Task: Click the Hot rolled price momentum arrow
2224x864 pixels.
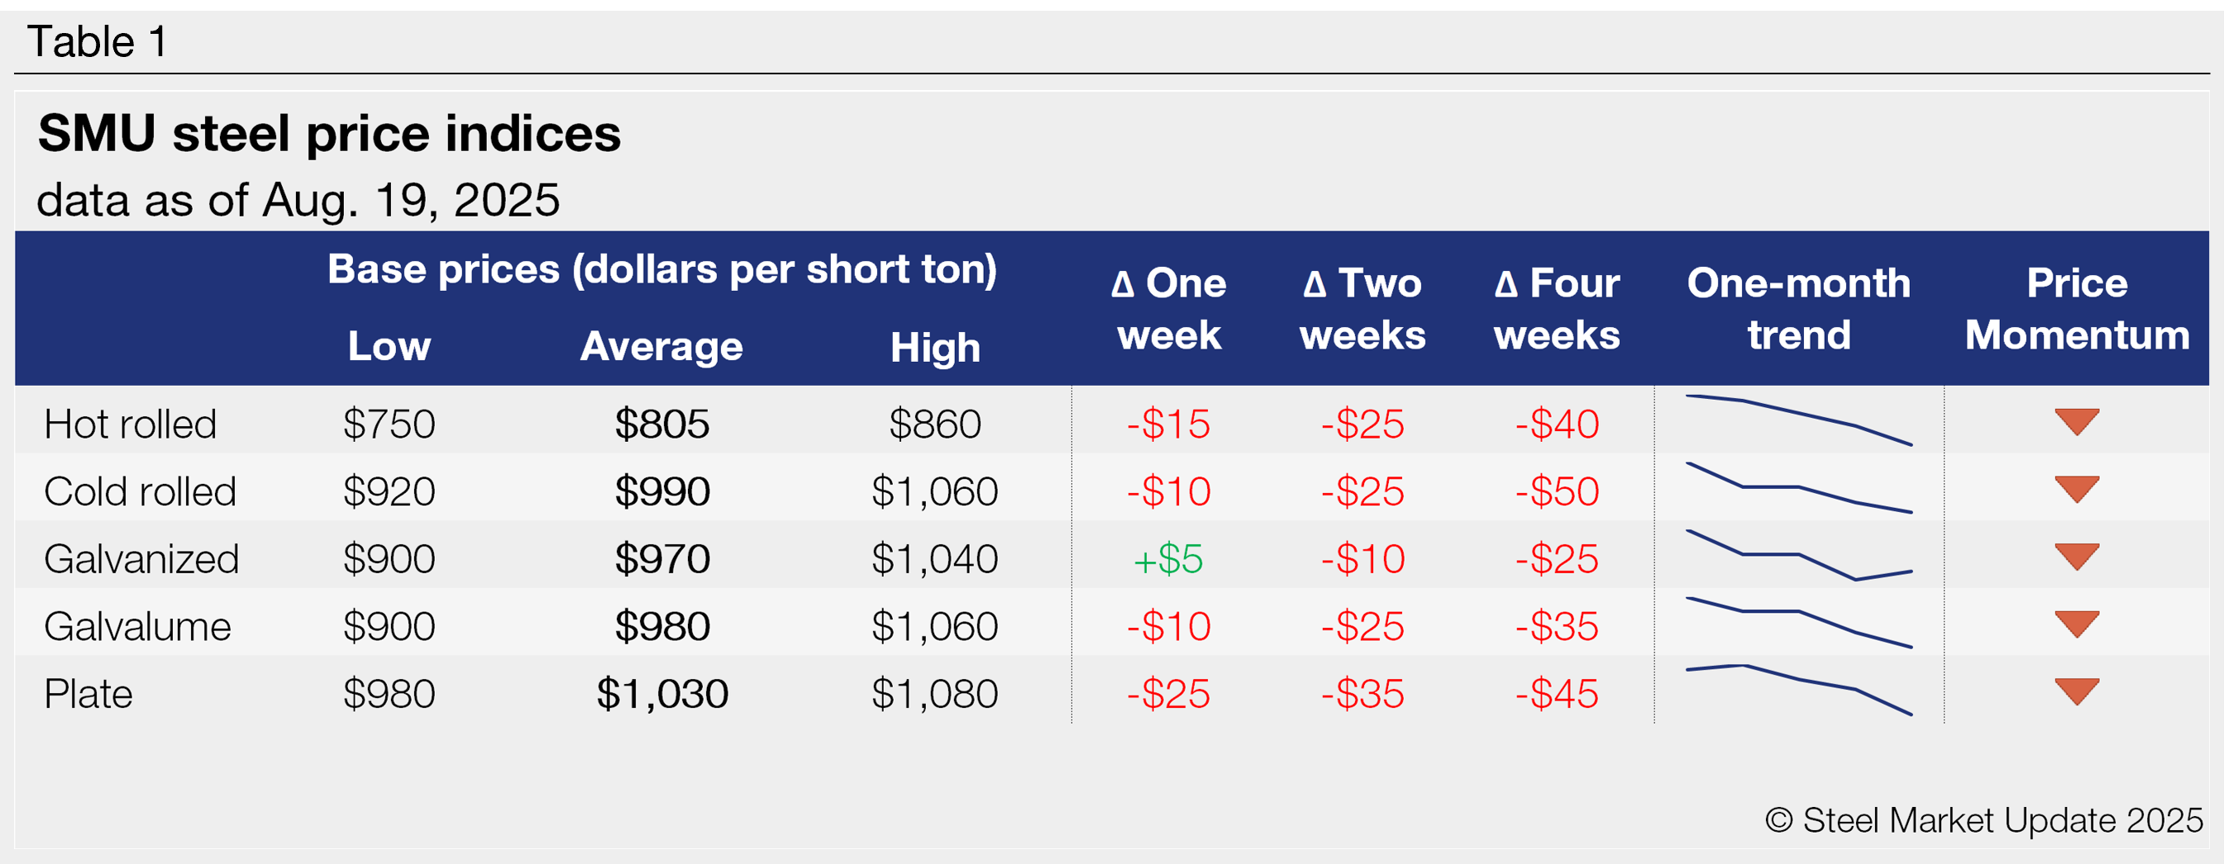Action: tap(2076, 420)
